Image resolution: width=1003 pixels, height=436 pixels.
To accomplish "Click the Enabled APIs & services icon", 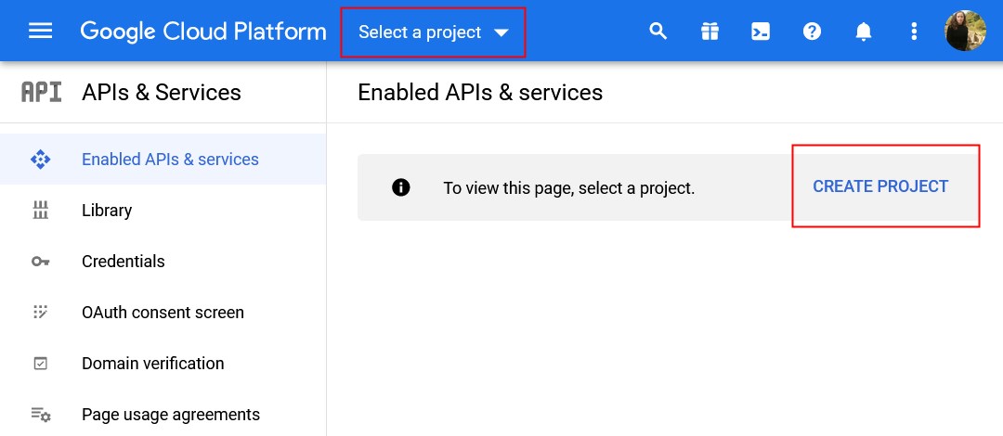I will (40, 160).
